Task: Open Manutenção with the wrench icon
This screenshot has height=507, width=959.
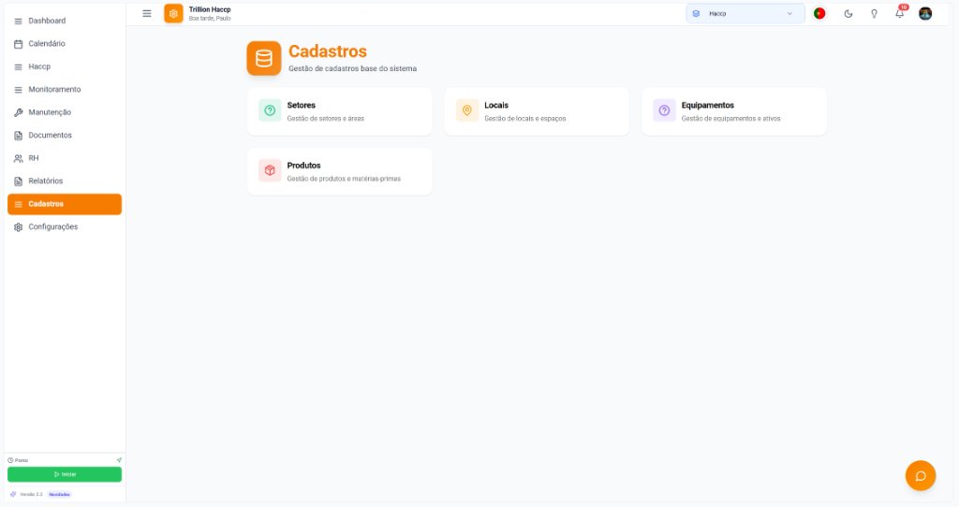Action: [65, 112]
